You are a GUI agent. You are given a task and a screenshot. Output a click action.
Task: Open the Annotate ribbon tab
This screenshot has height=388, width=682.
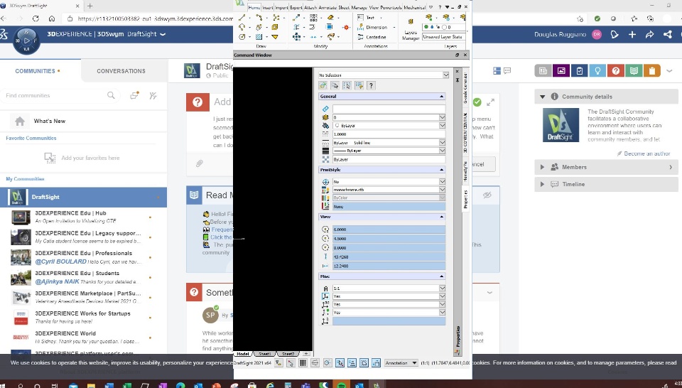pos(328,7)
